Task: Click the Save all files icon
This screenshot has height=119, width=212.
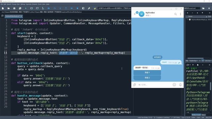Action: [x=20, y=8]
